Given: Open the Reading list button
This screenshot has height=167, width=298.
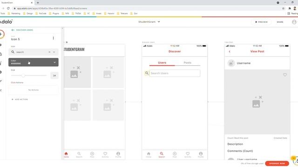Looking at the screenshot, I should [293, 13].
